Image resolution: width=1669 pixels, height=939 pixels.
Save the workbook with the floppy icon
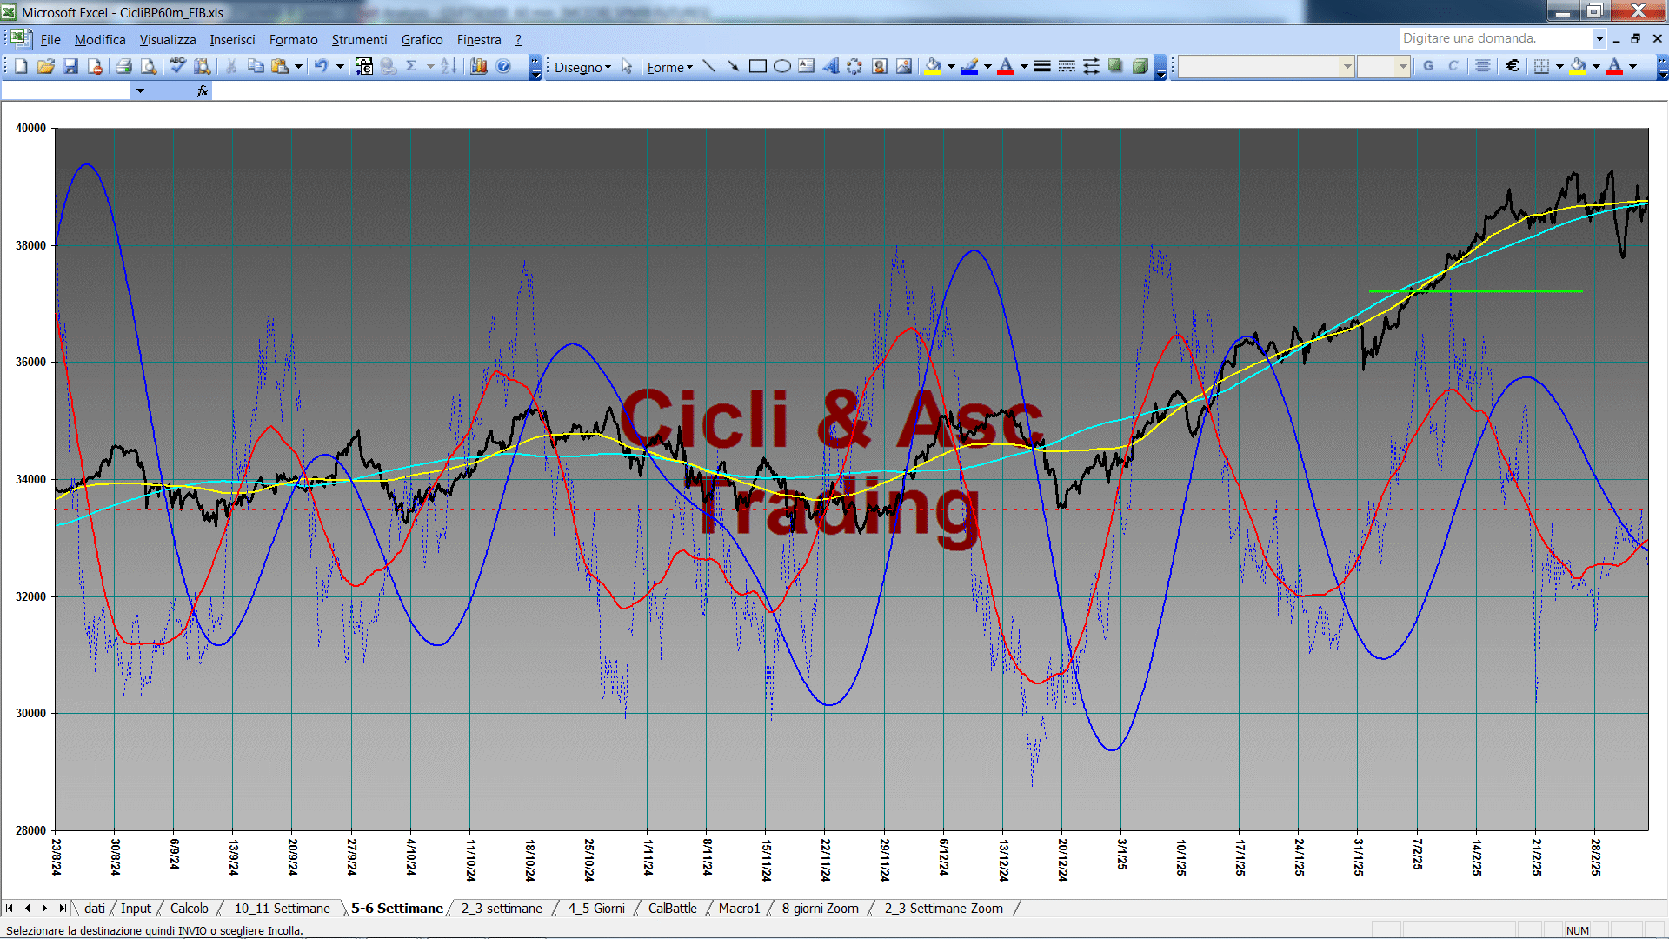pos(70,66)
